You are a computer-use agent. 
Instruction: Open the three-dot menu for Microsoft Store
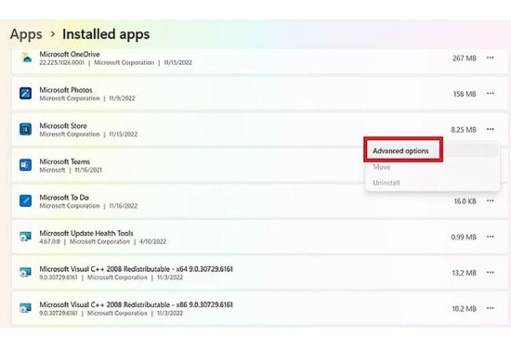(491, 129)
